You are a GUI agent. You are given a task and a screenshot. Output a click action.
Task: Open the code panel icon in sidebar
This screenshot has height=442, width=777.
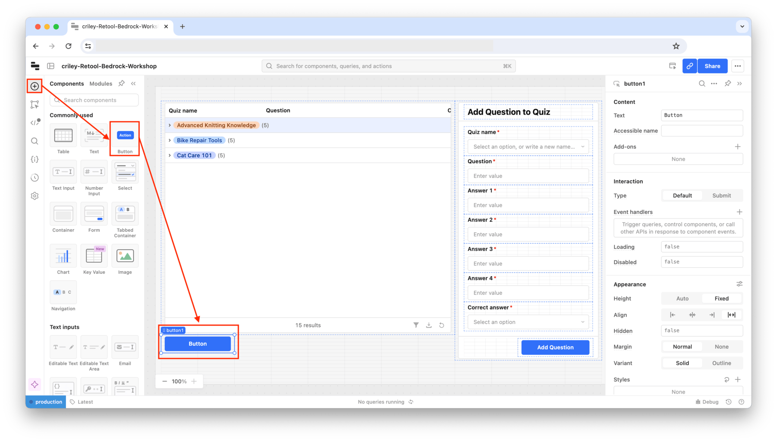[x=35, y=123]
